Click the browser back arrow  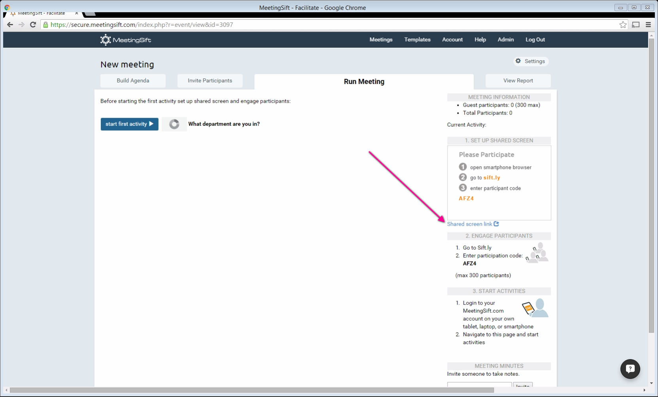pyautogui.click(x=10, y=24)
